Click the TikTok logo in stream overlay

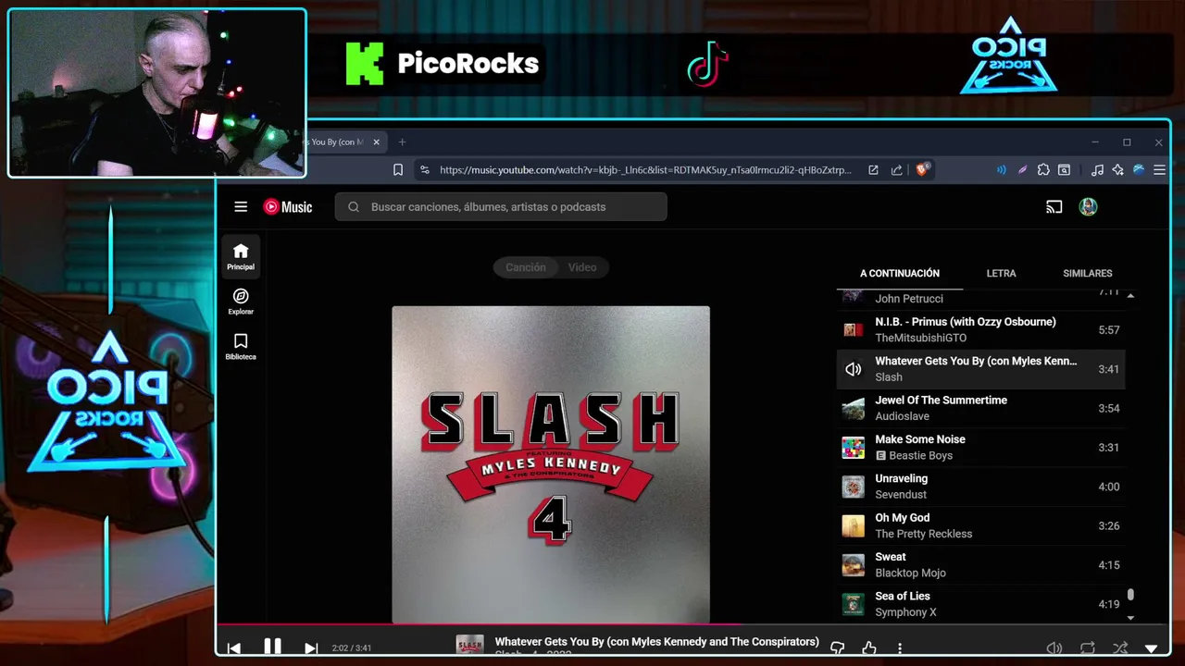[x=708, y=64]
